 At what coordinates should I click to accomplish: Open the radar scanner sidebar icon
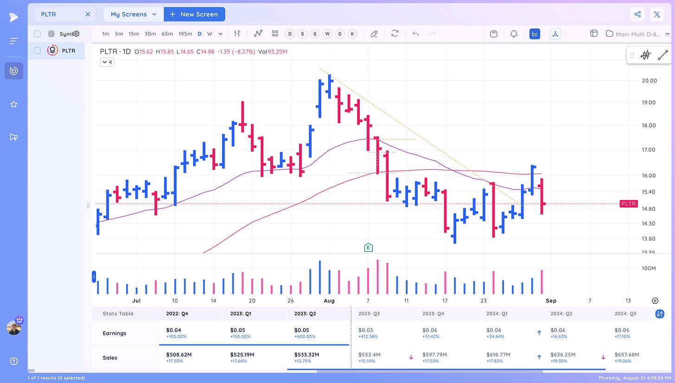click(x=13, y=70)
